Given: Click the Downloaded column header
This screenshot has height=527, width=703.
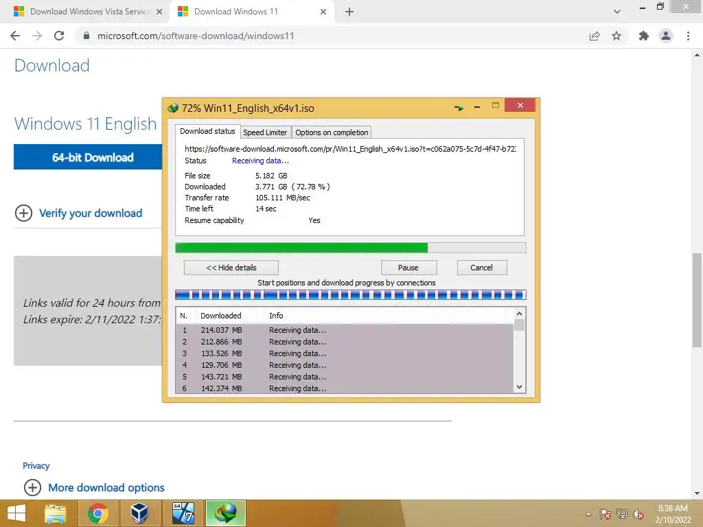Looking at the screenshot, I should (231, 316).
